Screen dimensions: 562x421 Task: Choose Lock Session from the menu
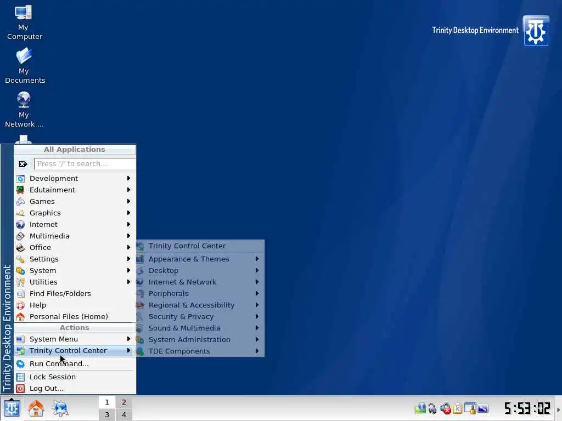tap(75, 377)
